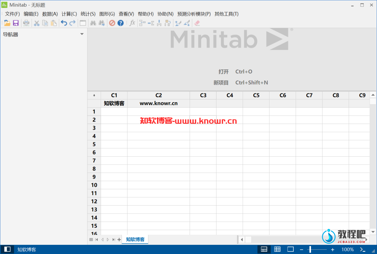377x254 pixels.
Task: Click the brush icon with down arrow
Action: 187,23
